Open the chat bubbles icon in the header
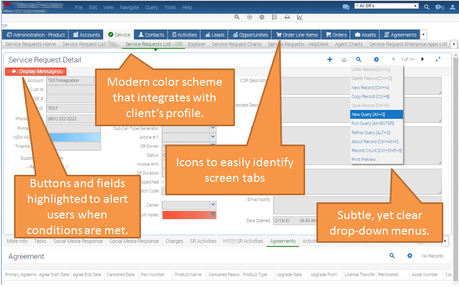 pyautogui.click(x=346, y=8)
